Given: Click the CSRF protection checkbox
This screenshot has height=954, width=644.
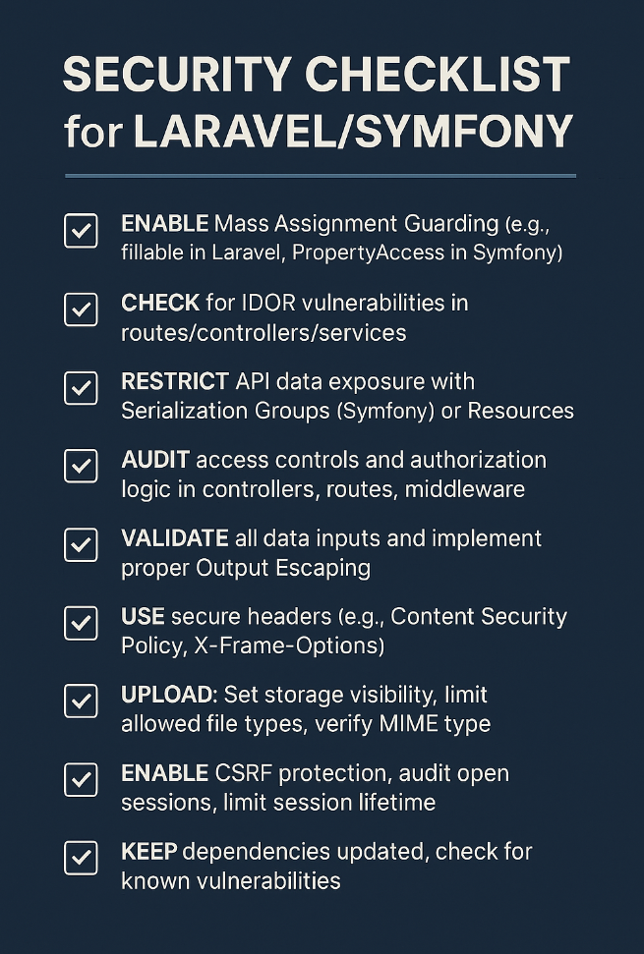Looking at the screenshot, I should pyautogui.click(x=81, y=780).
